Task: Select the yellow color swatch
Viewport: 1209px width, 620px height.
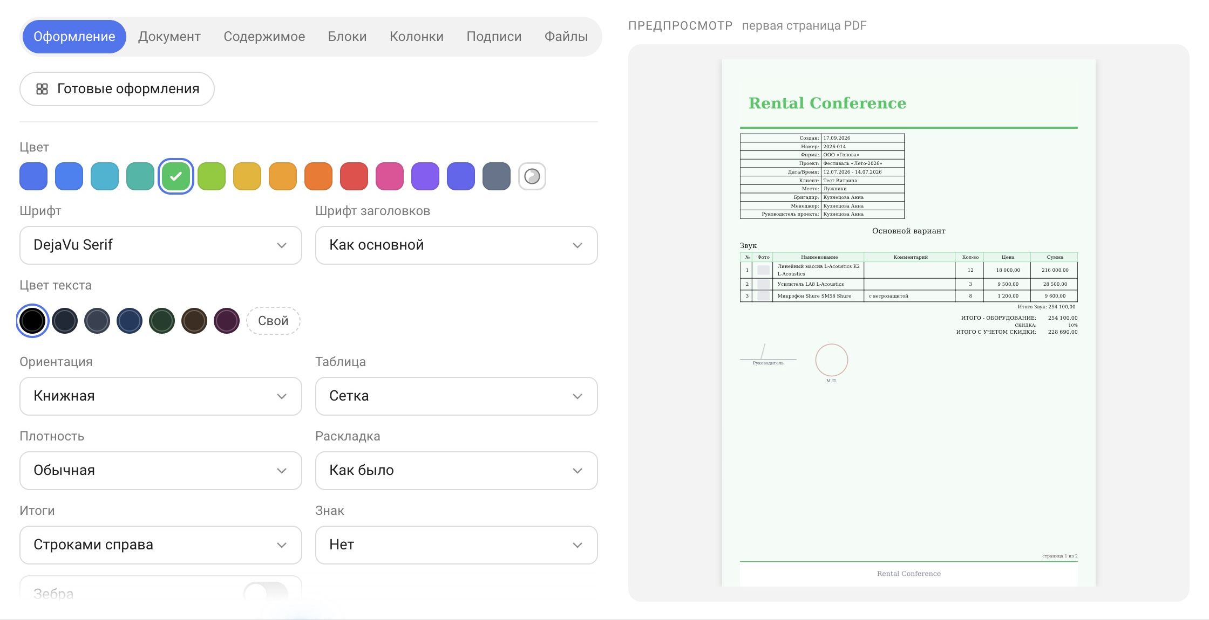Action: (247, 176)
